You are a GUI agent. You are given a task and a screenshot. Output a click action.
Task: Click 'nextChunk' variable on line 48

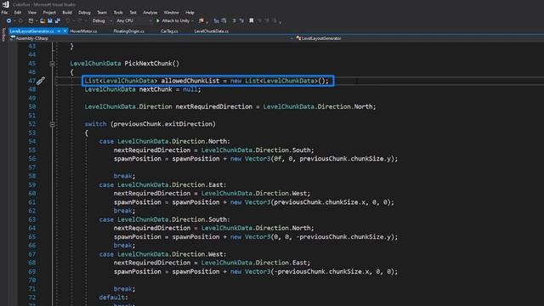coord(156,89)
